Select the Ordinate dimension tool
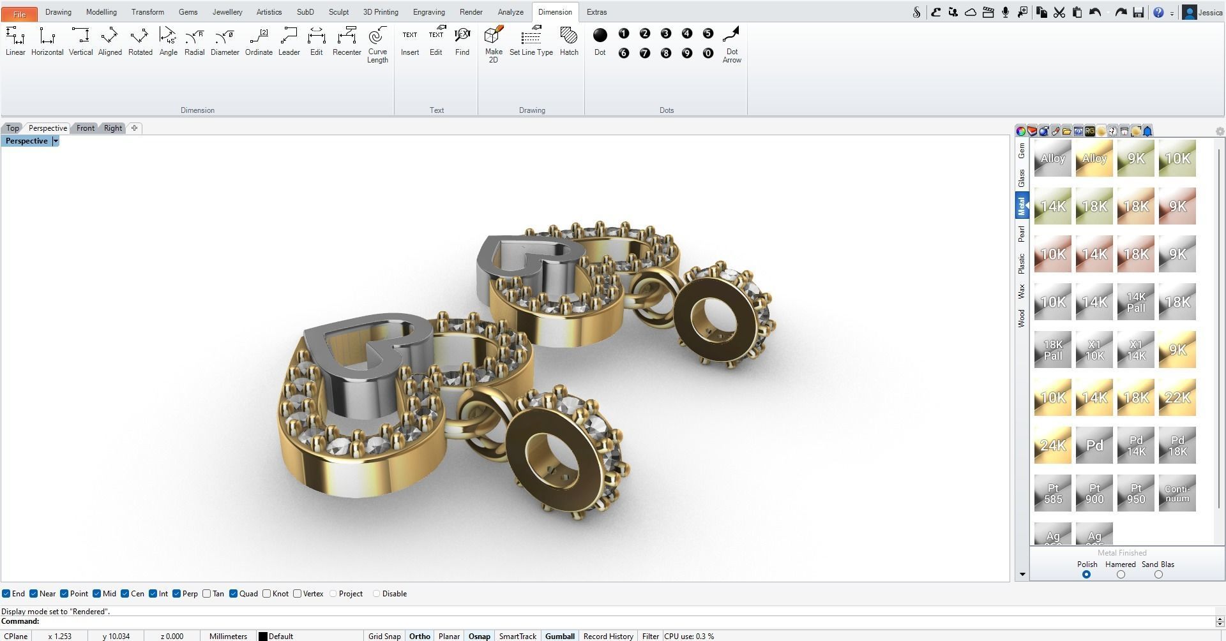The width and height of the screenshot is (1226, 641). [259, 41]
